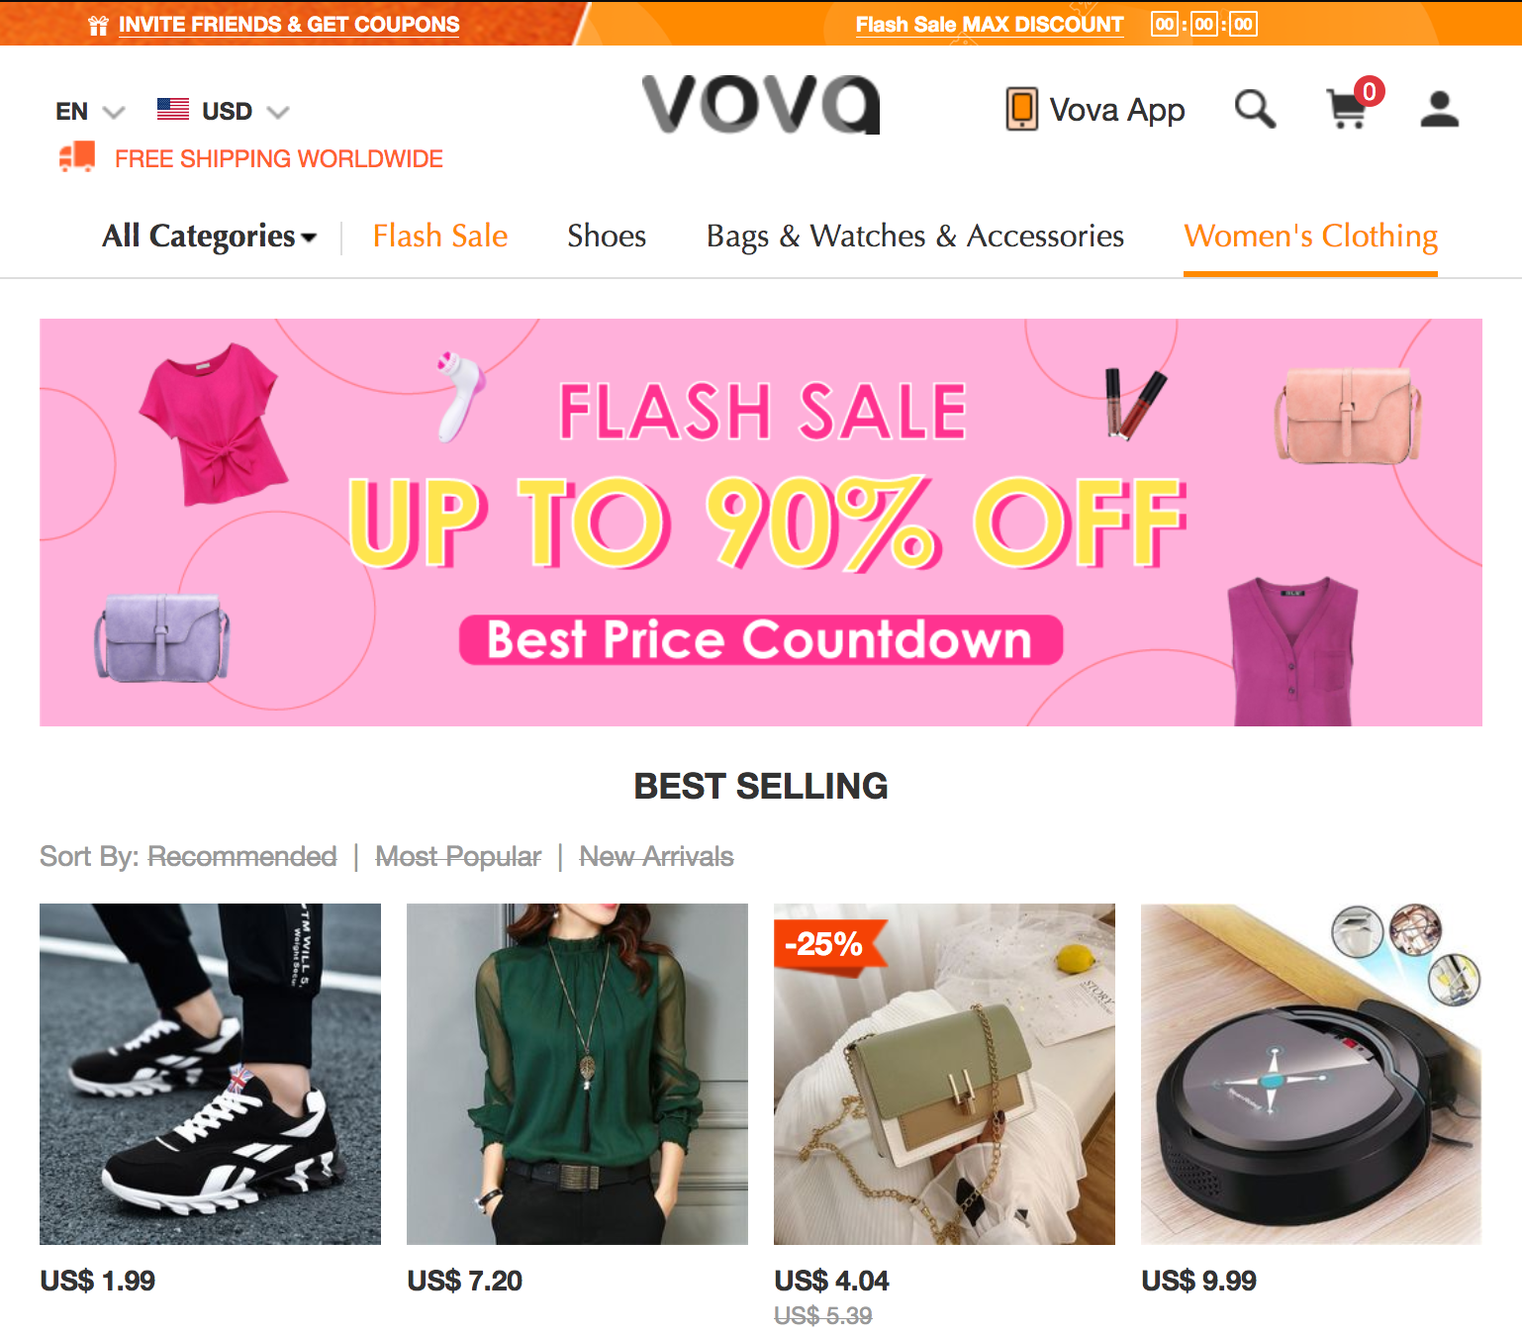Click the free shipping truck icon
The image size is (1522, 1336).
pyautogui.click(x=77, y=156)
